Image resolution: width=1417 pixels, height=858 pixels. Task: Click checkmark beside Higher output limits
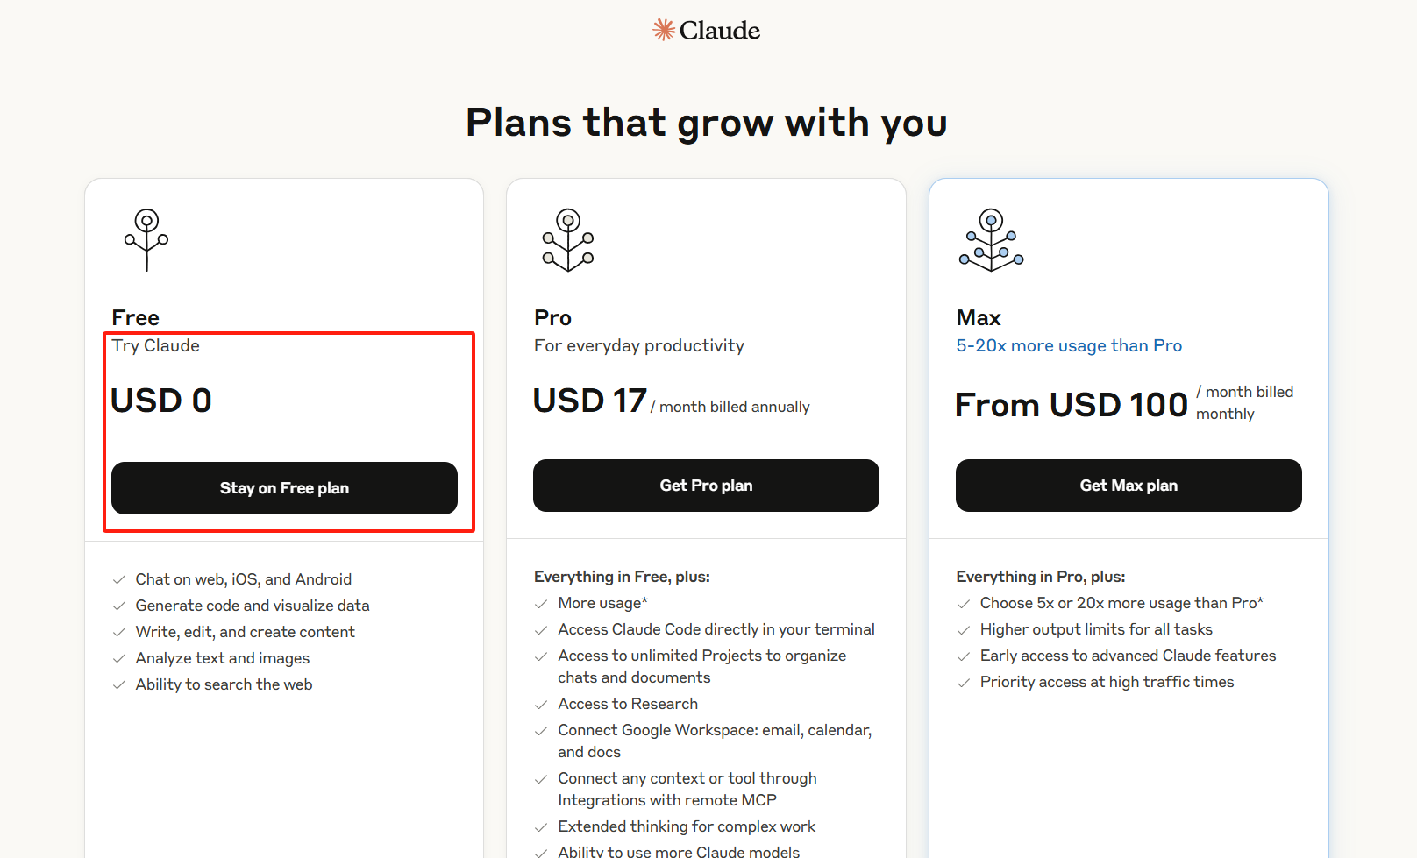[964, 629]
